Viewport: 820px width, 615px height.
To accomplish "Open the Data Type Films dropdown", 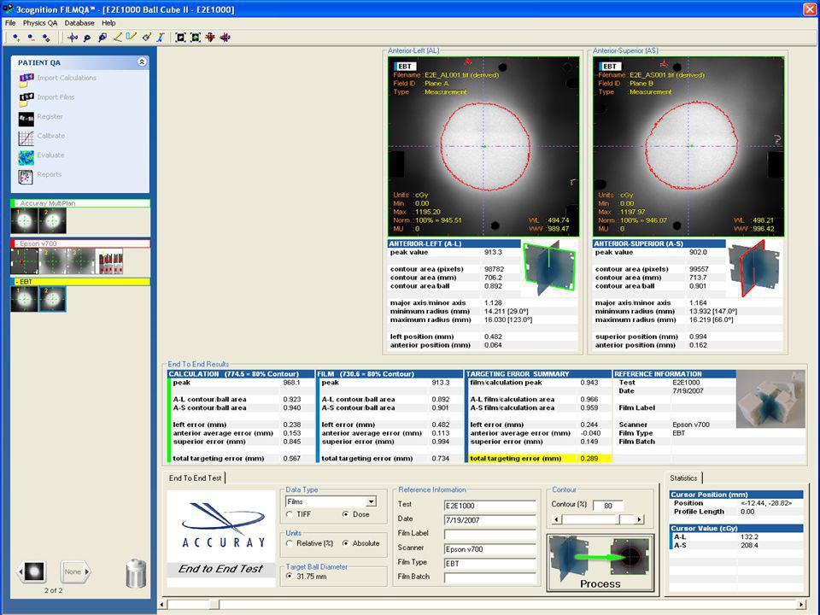I will pos(371,501).
